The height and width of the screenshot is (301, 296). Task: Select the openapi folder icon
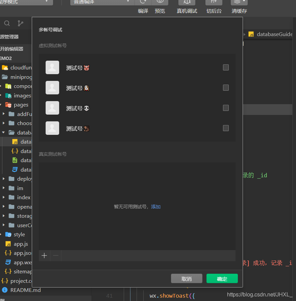pos(11,207)
